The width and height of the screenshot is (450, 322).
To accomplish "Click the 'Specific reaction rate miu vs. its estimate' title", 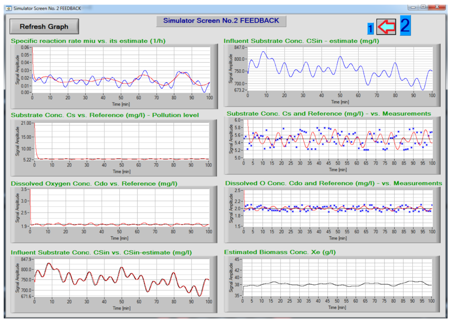I will 88,41.
